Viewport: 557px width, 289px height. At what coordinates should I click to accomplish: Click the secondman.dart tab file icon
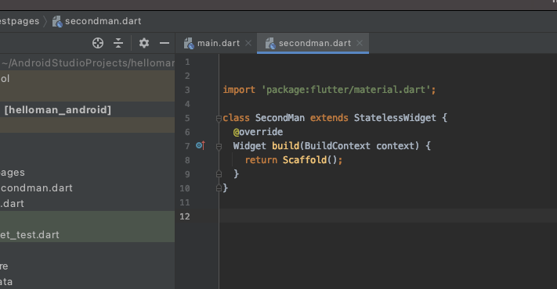click(x=270, y=43)
